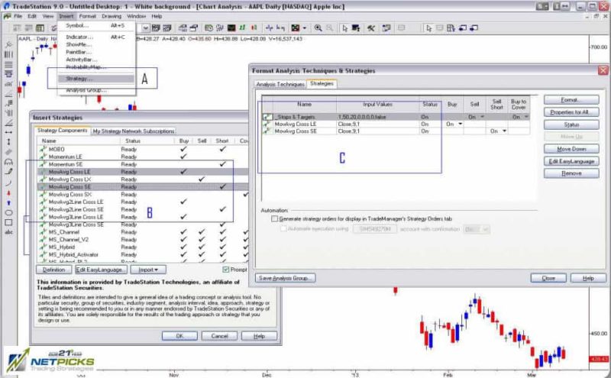
Task: Open the Format menu
Action: point(87,16)
